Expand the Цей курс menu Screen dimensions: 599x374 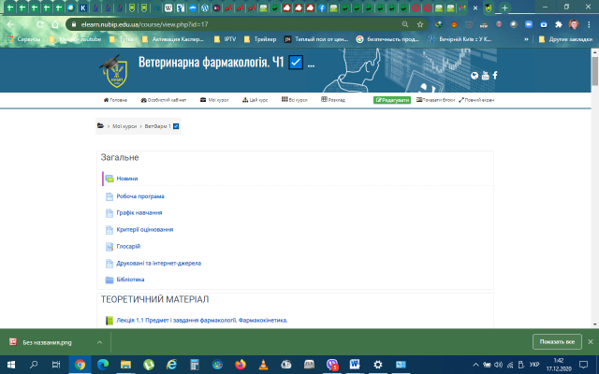point(254,99)
